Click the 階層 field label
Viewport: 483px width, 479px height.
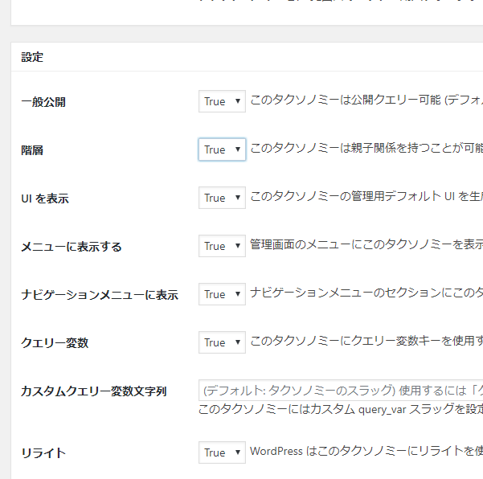pyautogui.click(x=32, y=150)
